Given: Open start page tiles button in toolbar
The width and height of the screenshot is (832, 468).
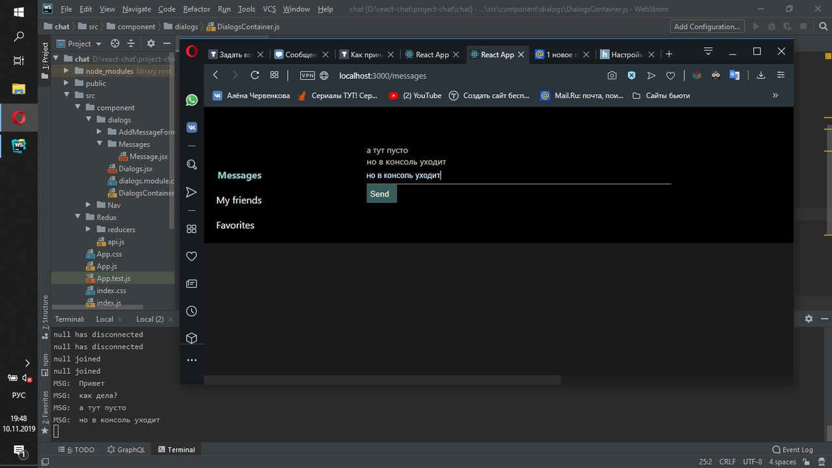Looking at the screenshot, I should pos(274,75).
